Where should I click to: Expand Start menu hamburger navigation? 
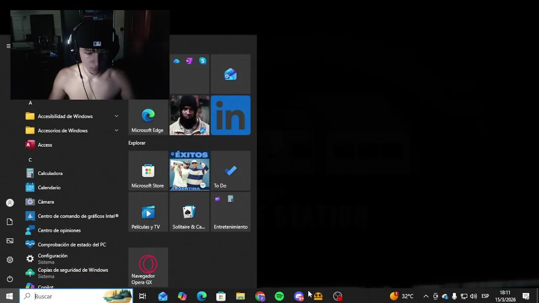click(8, 46)
